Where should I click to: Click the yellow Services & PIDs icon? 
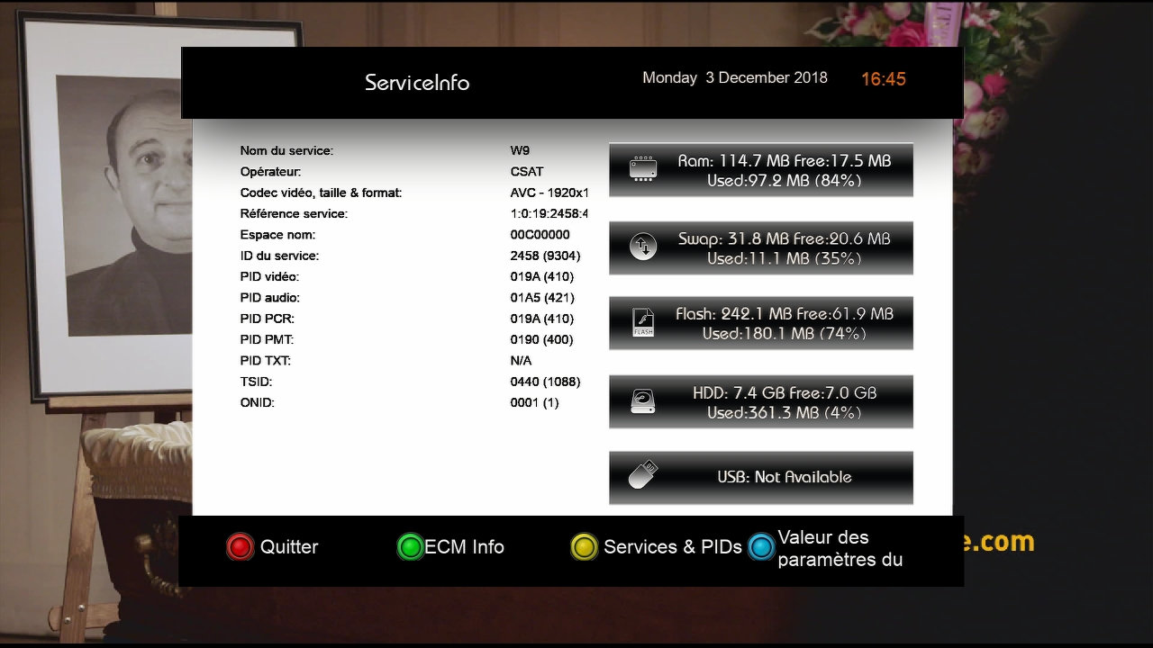pyautogui.click(x=585, y=547)
